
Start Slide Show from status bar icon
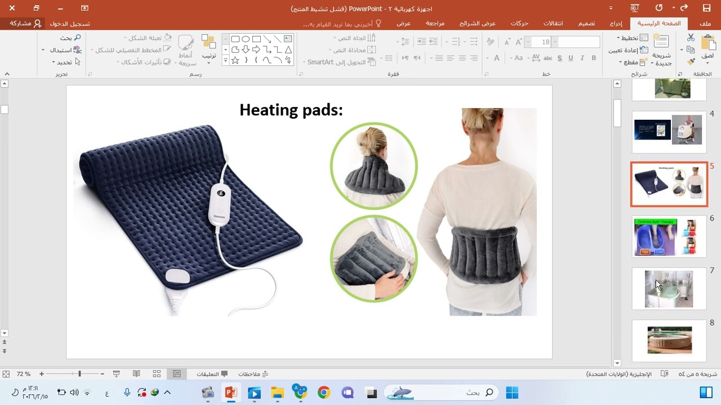117,373
